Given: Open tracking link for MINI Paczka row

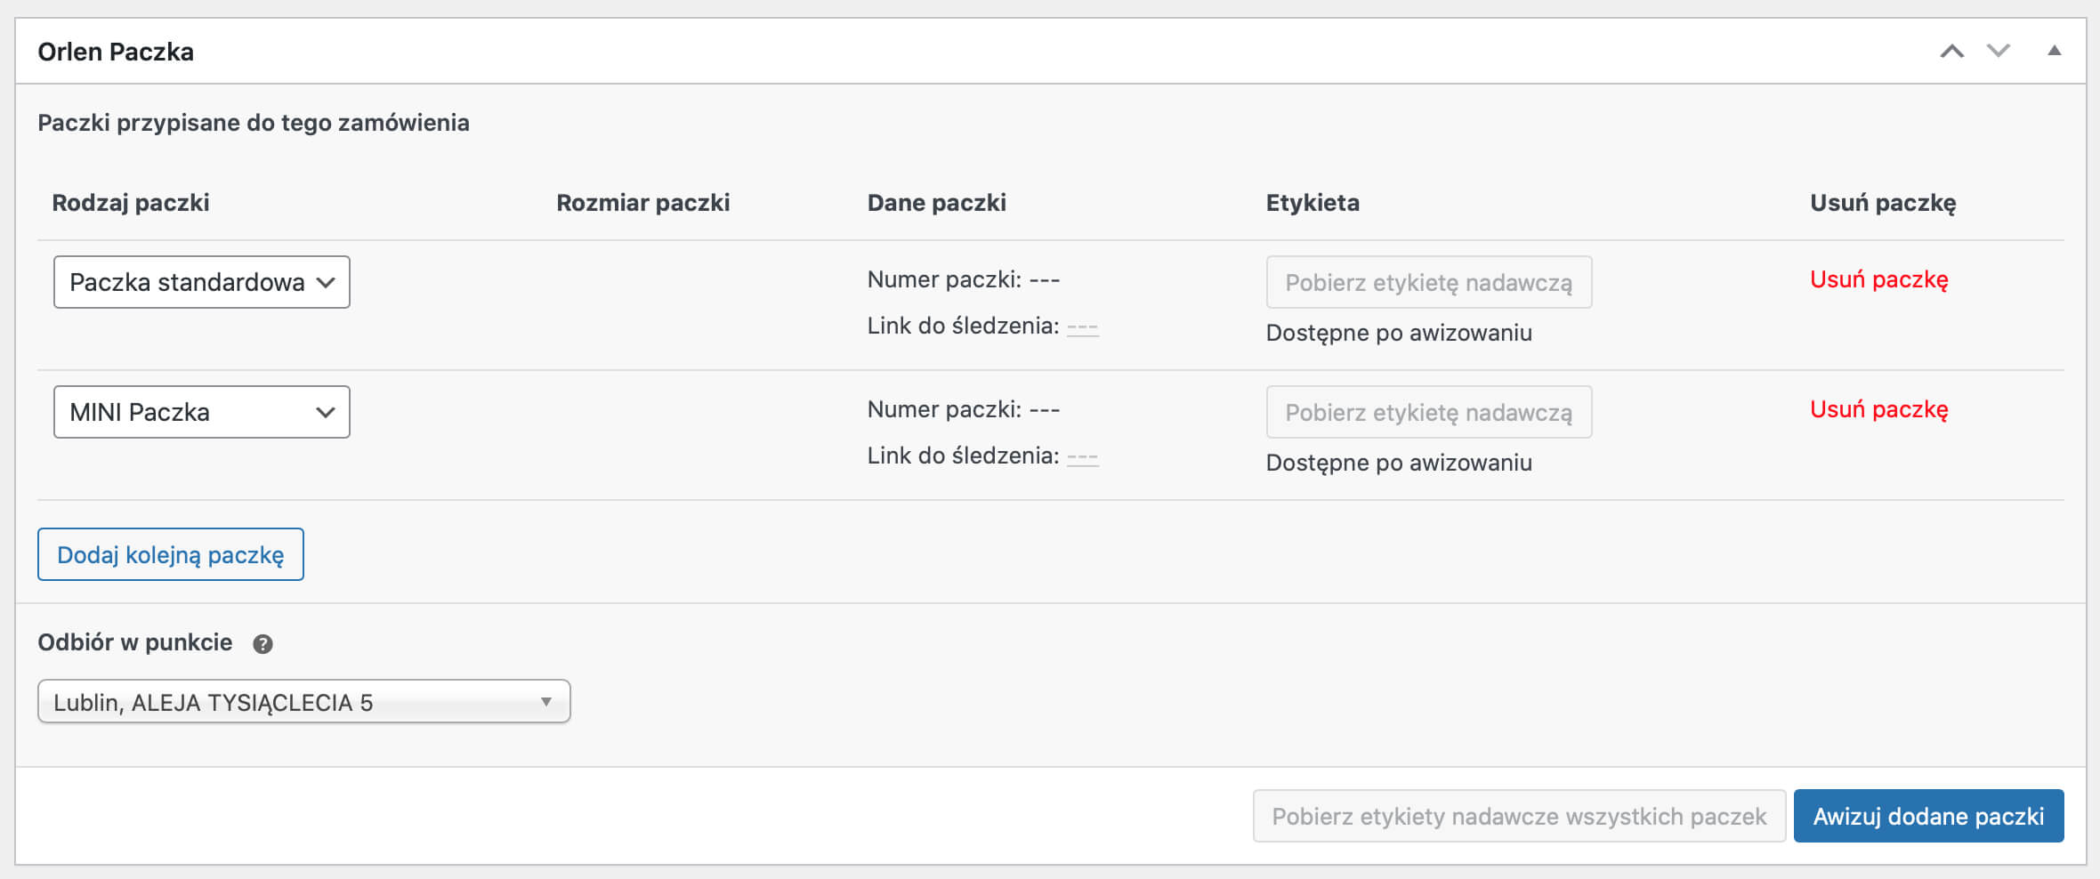Looking at the screenshot, I should pyautogui.click(x=1082, y=456).
